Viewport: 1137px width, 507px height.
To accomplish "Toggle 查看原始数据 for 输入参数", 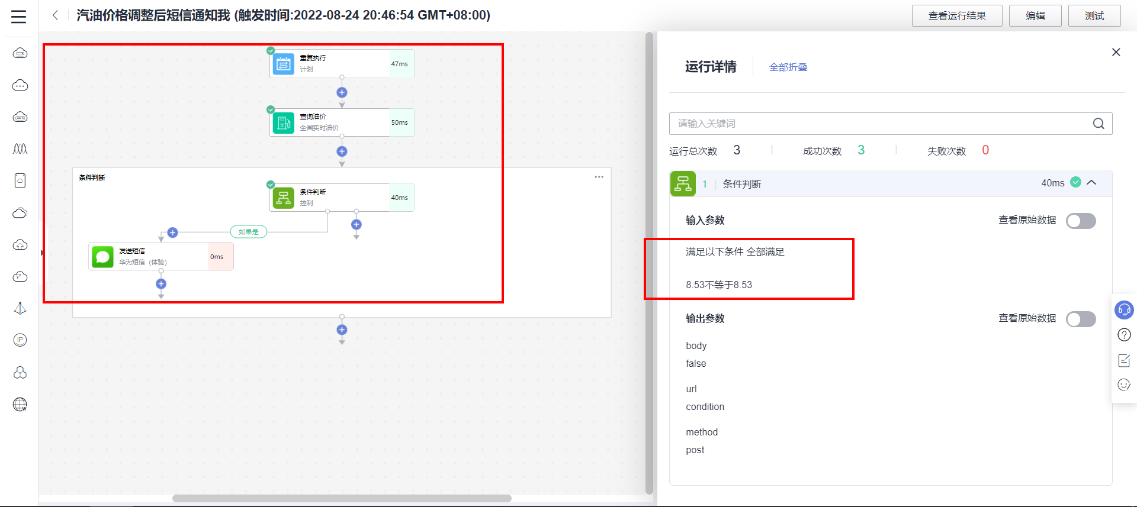I will (1081, 221).
